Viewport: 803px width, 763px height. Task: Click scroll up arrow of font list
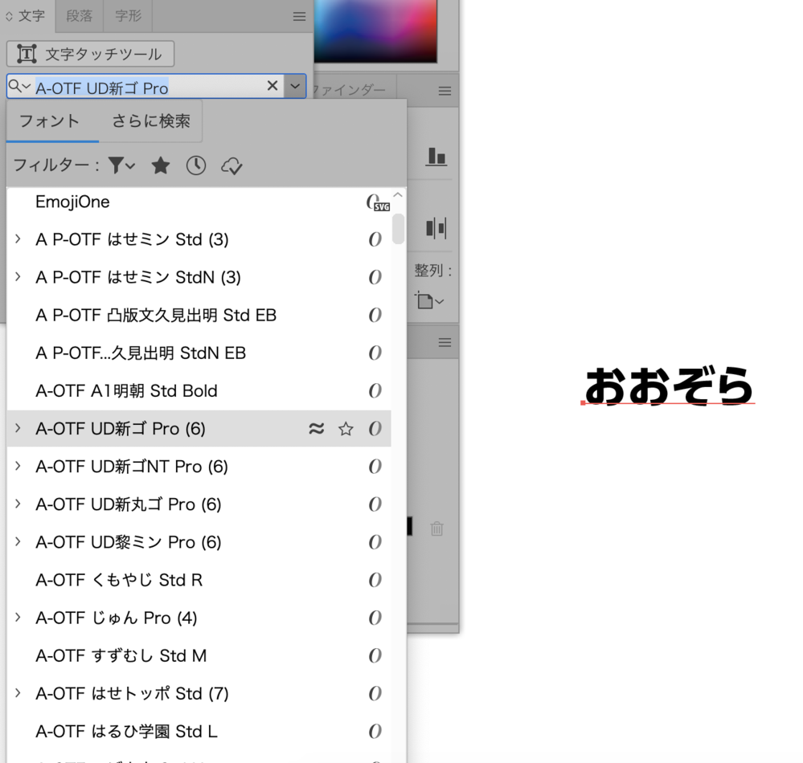(398, 195)
